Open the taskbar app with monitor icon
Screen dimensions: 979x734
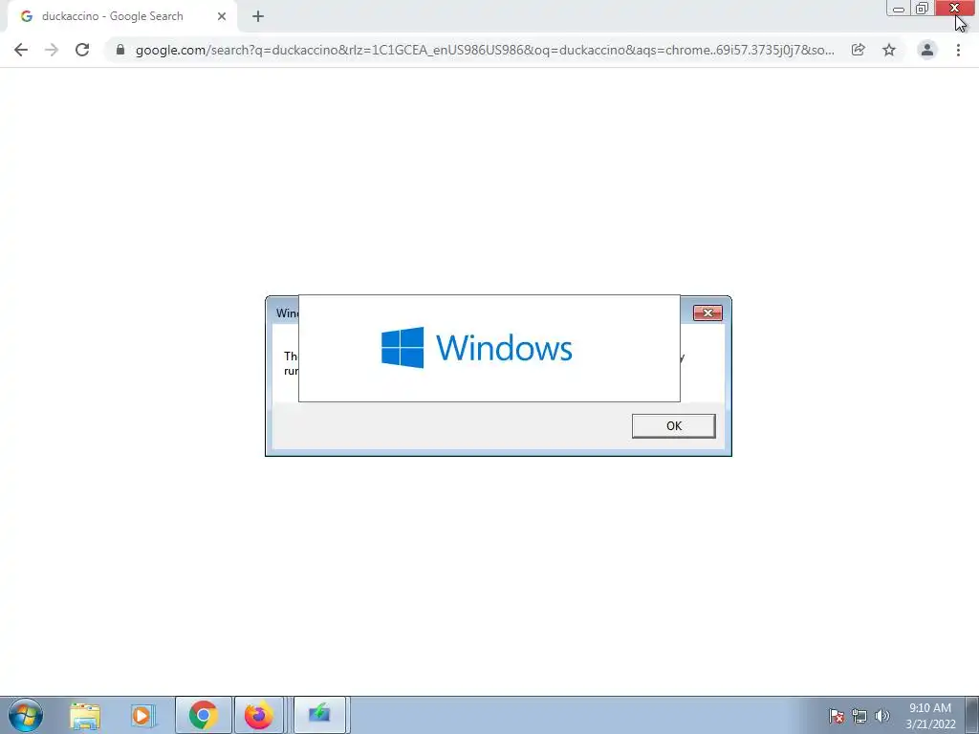pyautogui.click(x=319, y=715)
